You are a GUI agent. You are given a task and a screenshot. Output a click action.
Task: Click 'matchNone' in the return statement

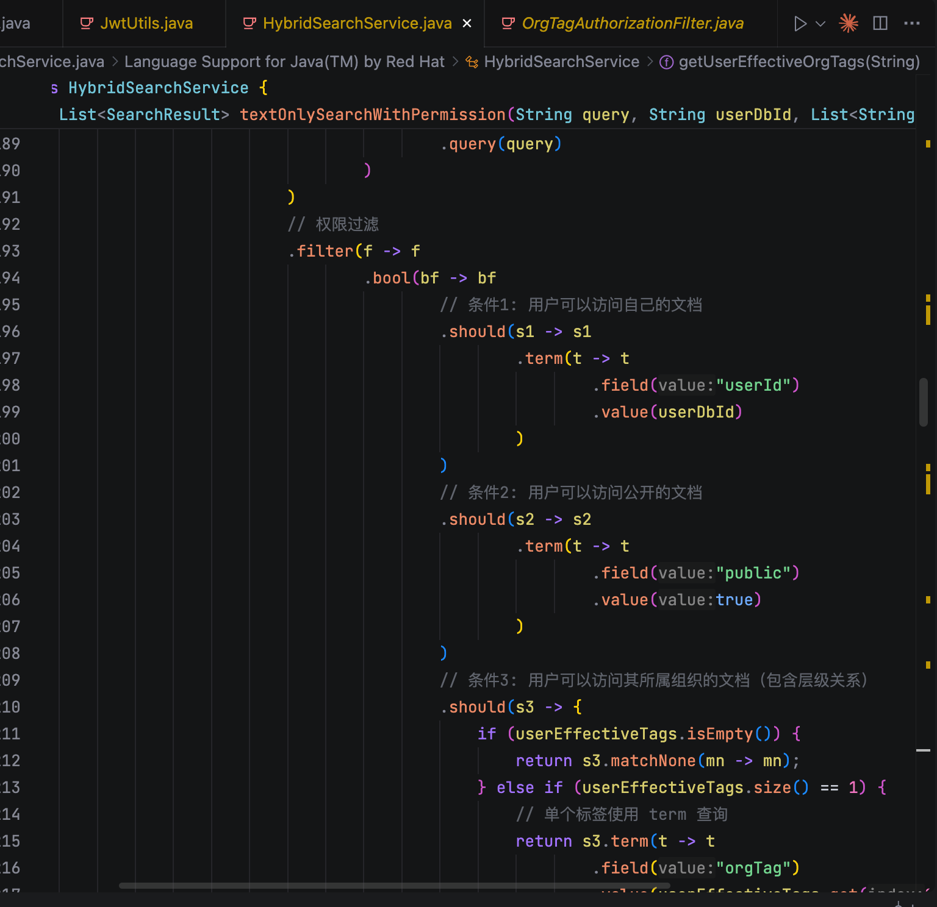coord(653,761)
